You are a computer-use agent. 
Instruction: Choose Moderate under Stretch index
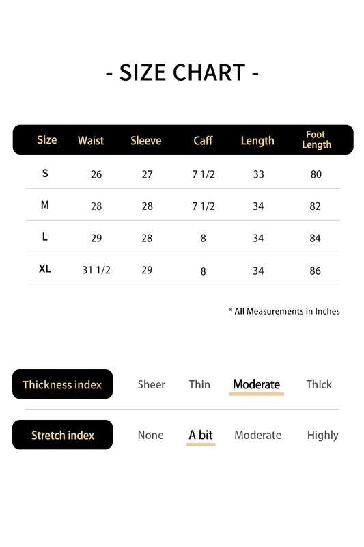[x=257, y=435]
